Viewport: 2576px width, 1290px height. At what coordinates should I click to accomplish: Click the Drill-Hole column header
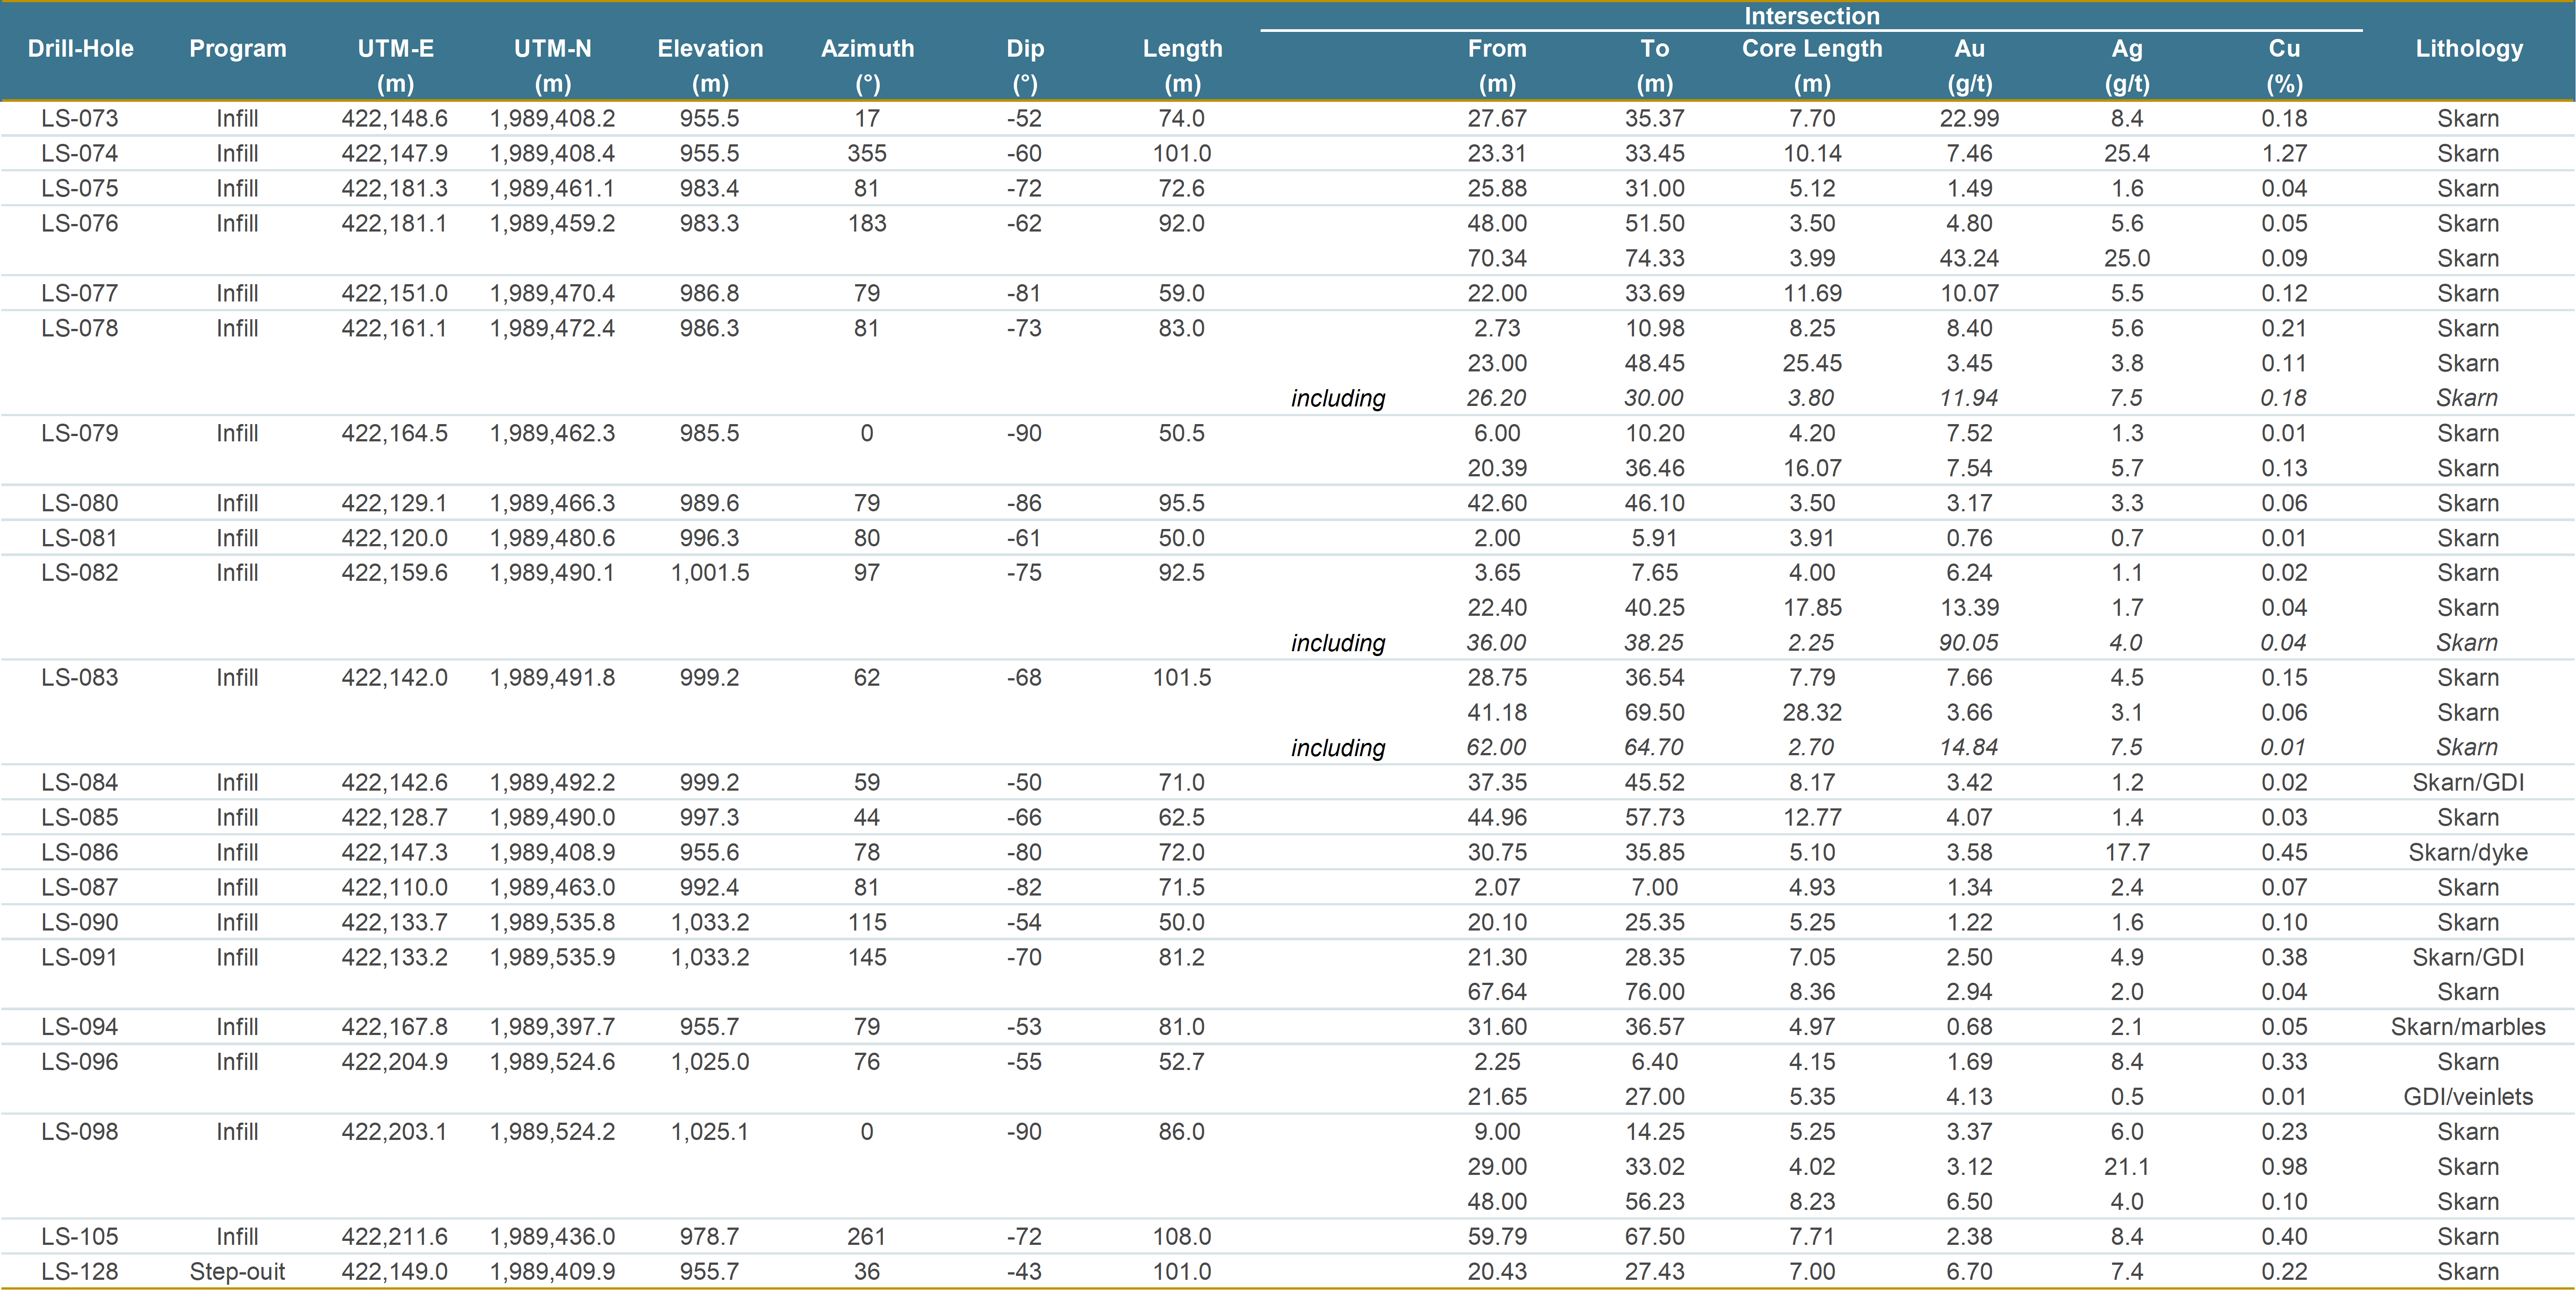tap(80, 47)
